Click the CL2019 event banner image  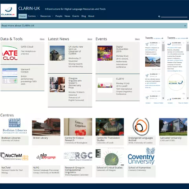tap(105, 85)
